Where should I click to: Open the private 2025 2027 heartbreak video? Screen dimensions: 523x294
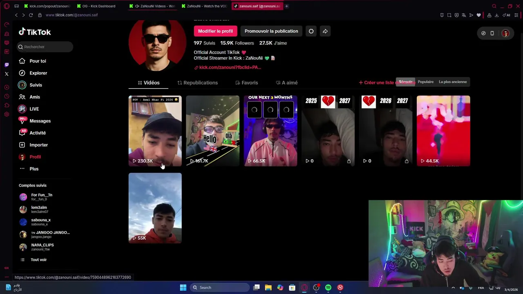(x=328, y=131)
